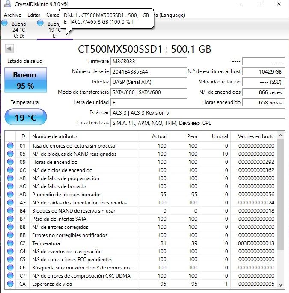Image resolution: width=289 pixels, height=293 pixels.
Task: Select 'N.º de caídas de alimentación inesperadas' row
Action: [141, 203]
